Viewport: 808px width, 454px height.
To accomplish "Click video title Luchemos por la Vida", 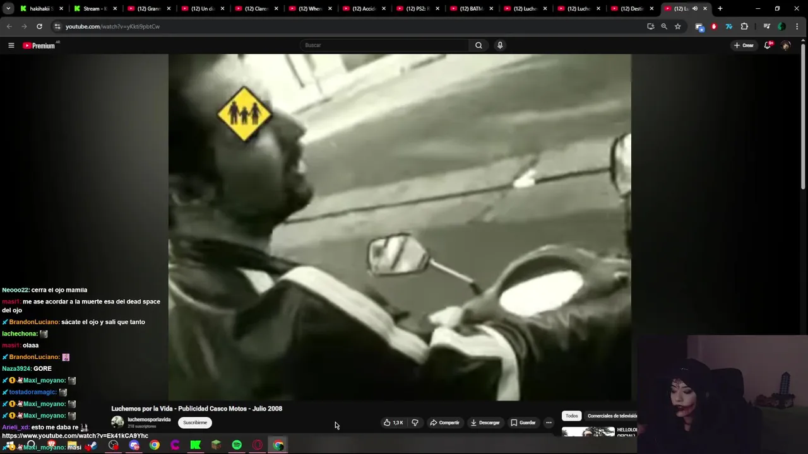I will pos(197,409).
